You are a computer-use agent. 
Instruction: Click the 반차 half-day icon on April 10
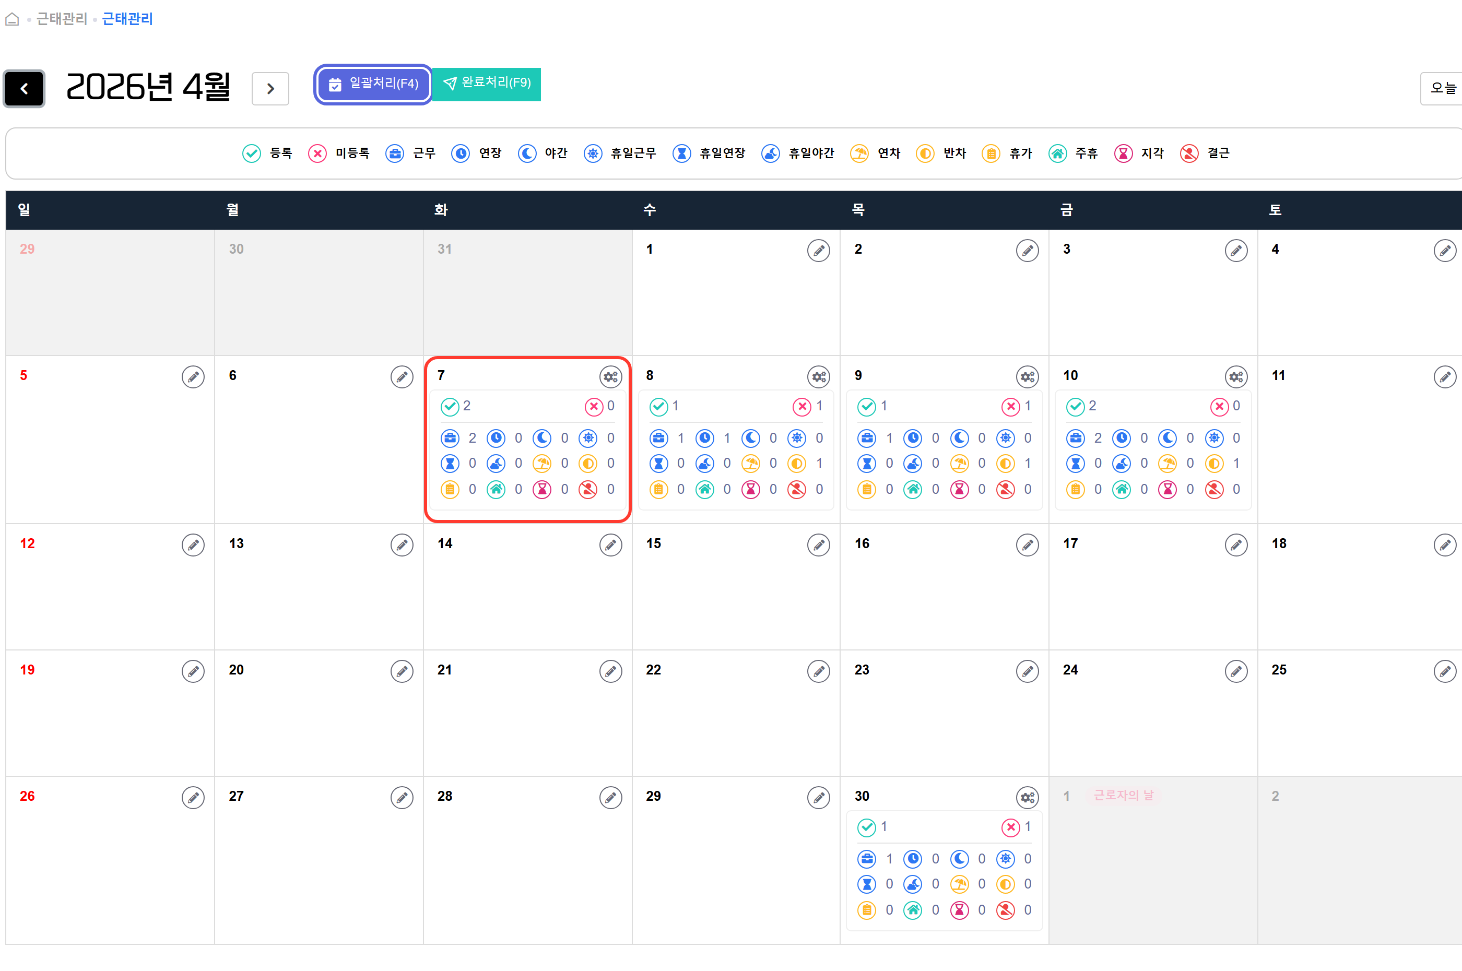[x=1215, y=463]
